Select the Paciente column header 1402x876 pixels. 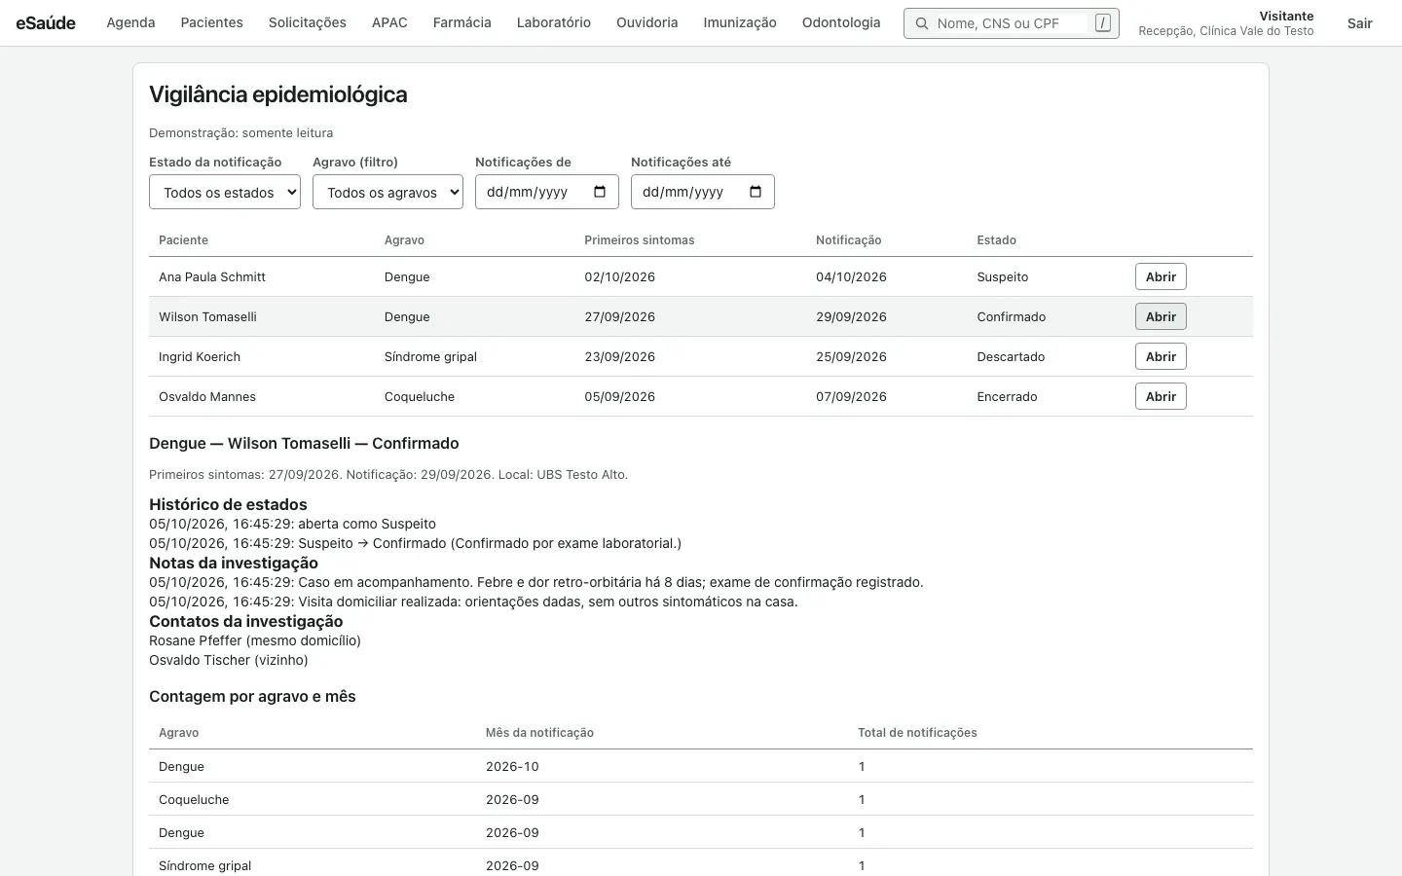tap(183, 240)
